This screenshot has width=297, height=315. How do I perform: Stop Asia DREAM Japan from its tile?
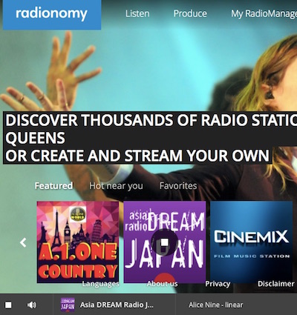coord(164,242)
